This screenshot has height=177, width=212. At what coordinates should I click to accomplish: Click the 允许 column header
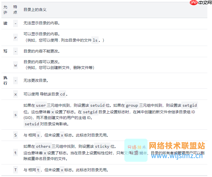point(5,10)
